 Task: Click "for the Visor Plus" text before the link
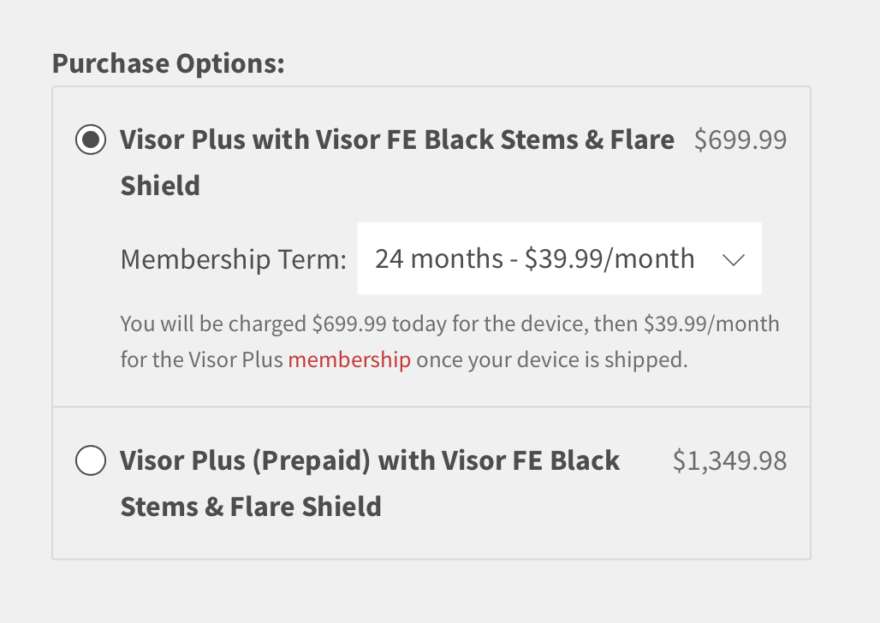pos(202,359)
